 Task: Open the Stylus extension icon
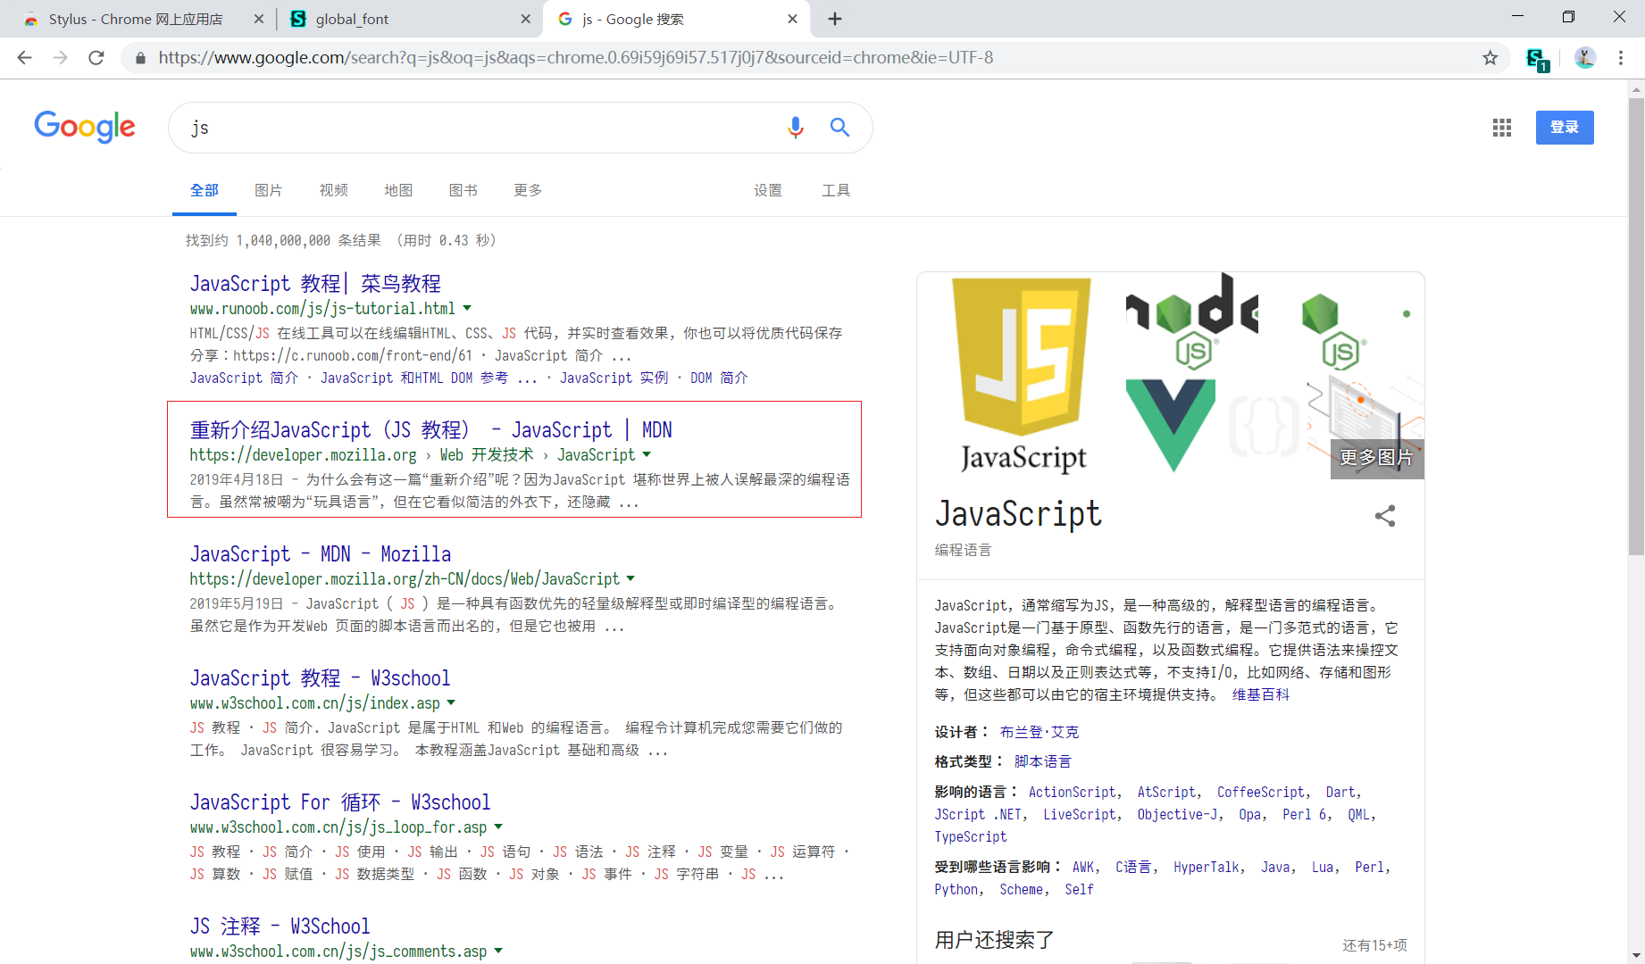(x=1537, y=59)
